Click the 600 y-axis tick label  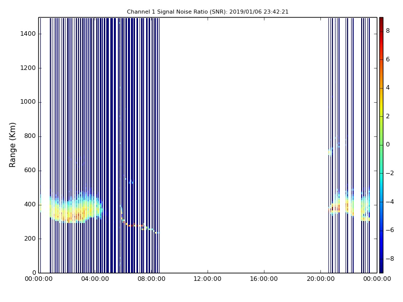[30, 170]
